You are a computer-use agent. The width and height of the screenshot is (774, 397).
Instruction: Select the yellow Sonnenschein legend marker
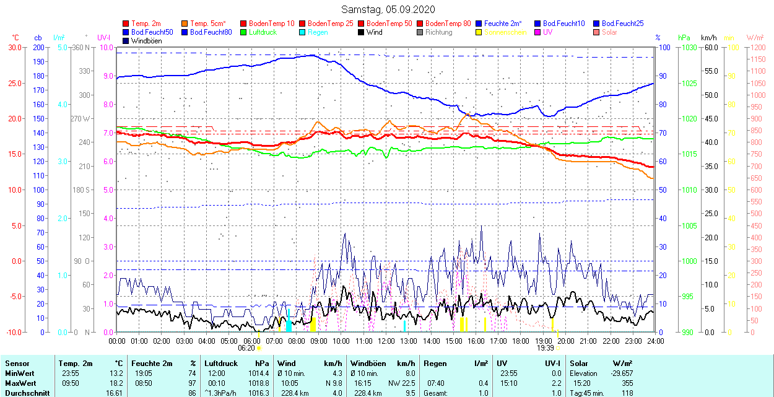(x=479, y=32)
